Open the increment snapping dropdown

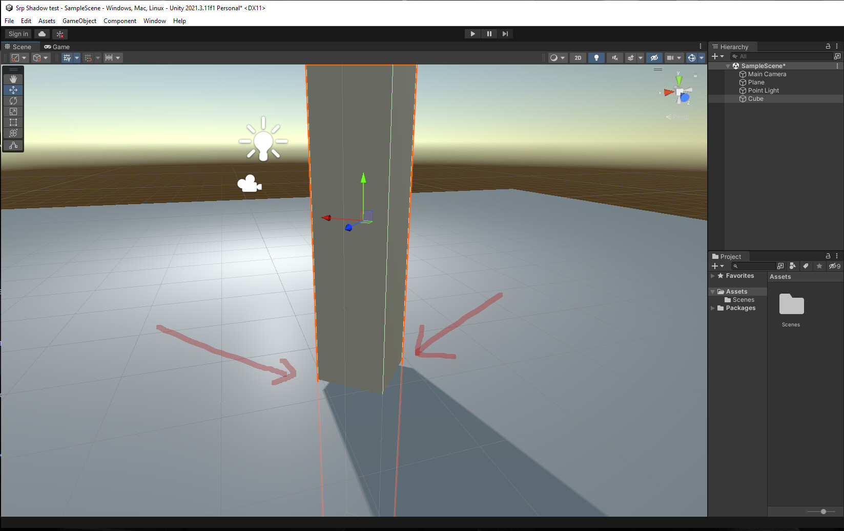point(113,58)
